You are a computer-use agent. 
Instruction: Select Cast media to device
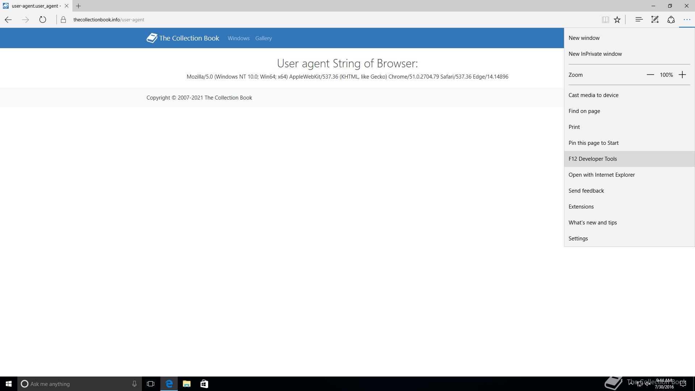629,95
